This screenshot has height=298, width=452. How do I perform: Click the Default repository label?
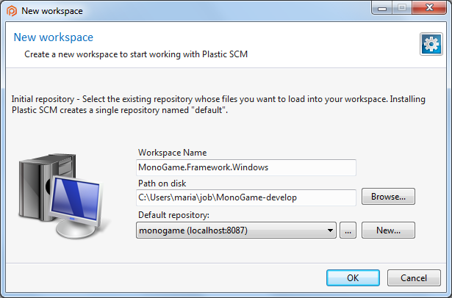(x=173, y=216)
